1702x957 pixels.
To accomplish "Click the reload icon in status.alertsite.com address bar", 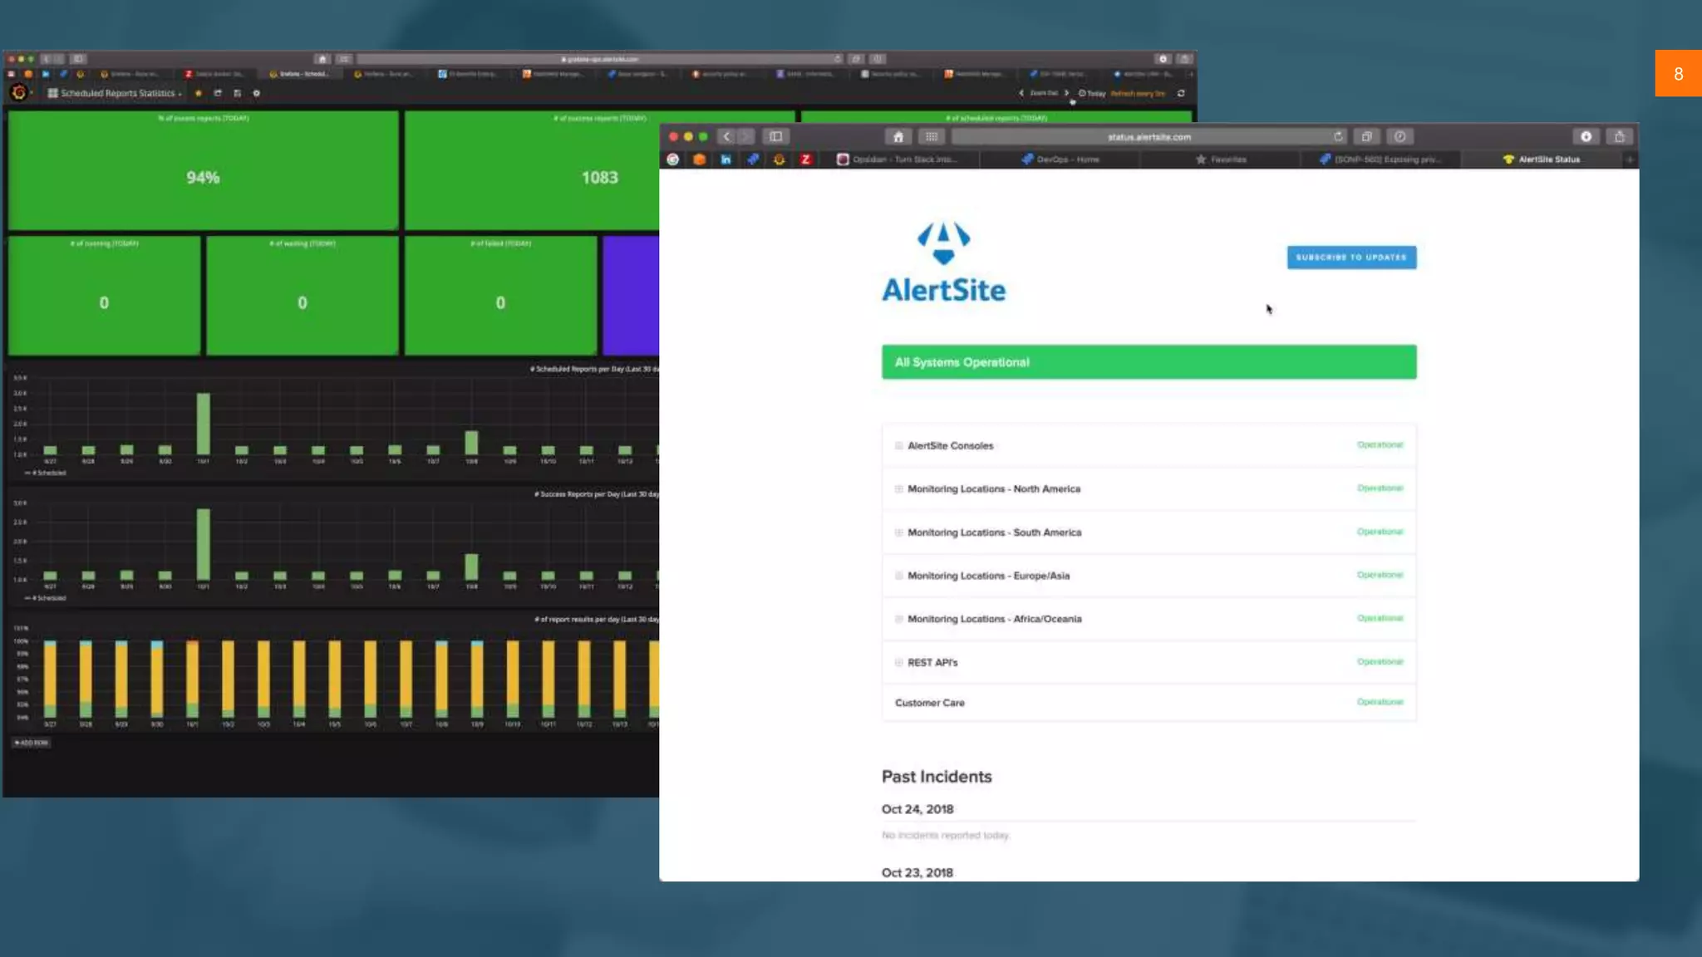I will click(x=1338, y=137).
